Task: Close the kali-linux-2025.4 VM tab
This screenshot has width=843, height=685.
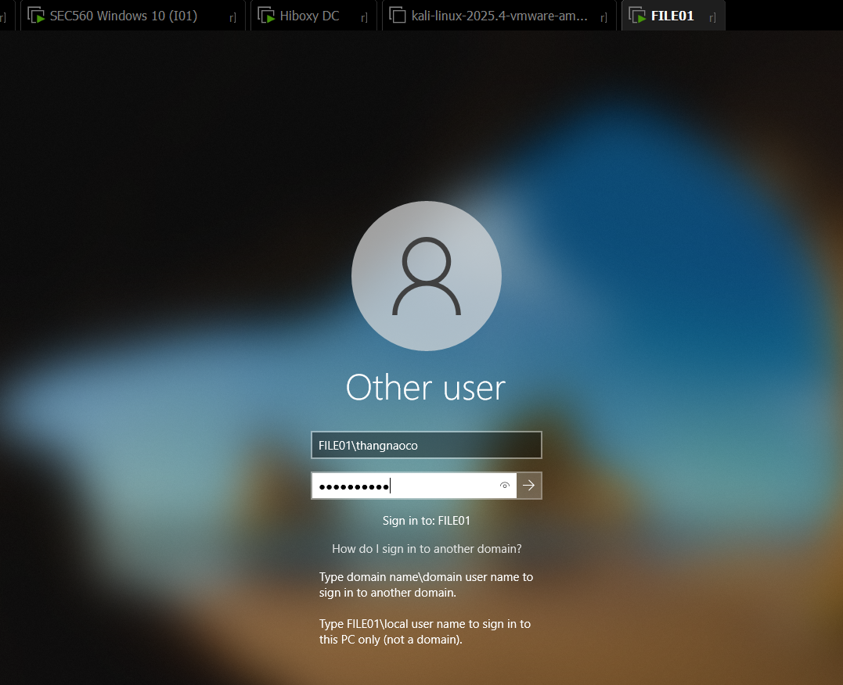Action: click(x=603, y=16)
